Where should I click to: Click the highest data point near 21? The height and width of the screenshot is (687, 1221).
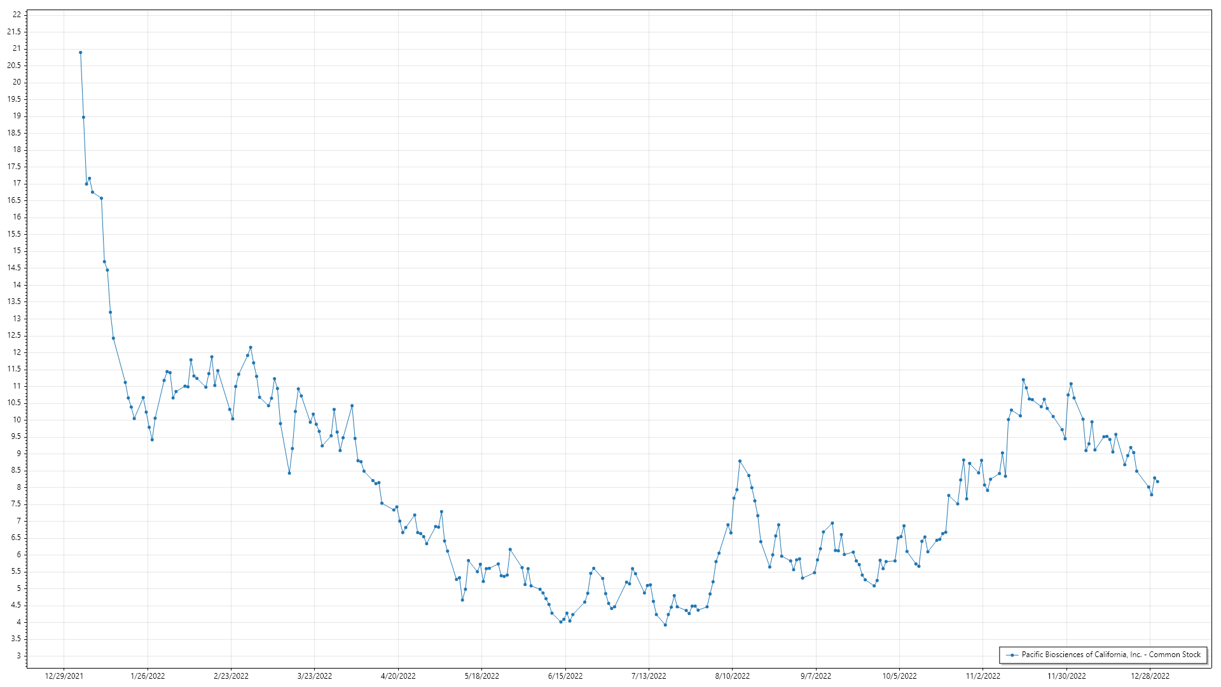(80, 53)
